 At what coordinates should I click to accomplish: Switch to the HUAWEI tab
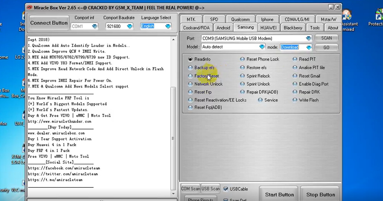pyautogui.click(x=268, y=28)
